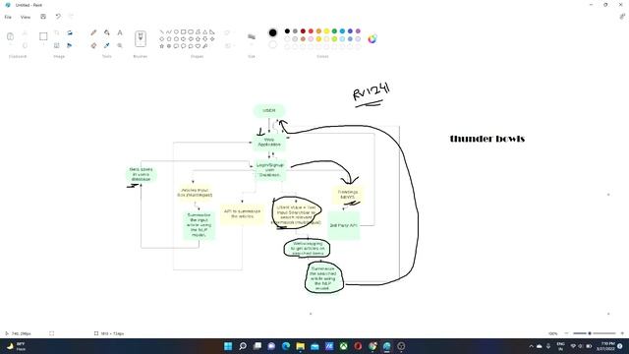This screenshot has width=629, height=354.
Task: Select the Eraser tool
Action: point(93,45)
